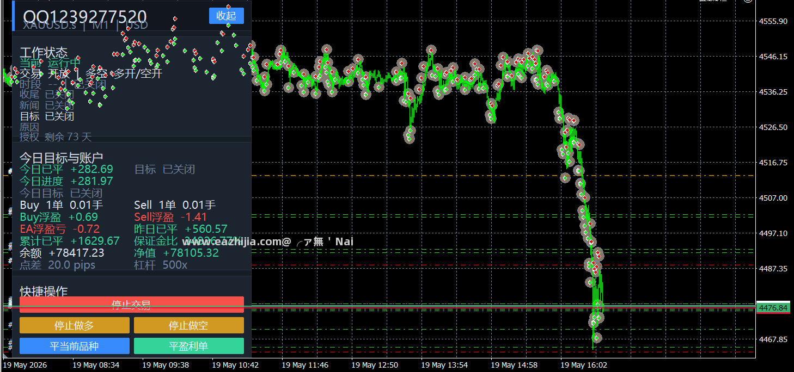
Task: Click the 昨日已平 +560.57 value
Action: (x=181, y=229)
